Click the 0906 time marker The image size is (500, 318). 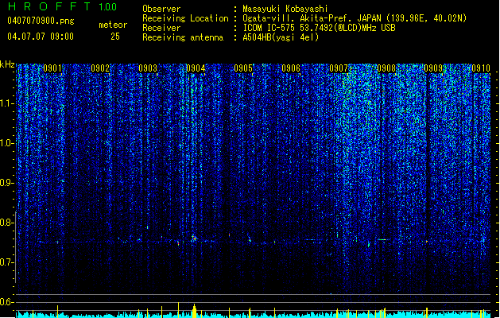click(291, 68)
